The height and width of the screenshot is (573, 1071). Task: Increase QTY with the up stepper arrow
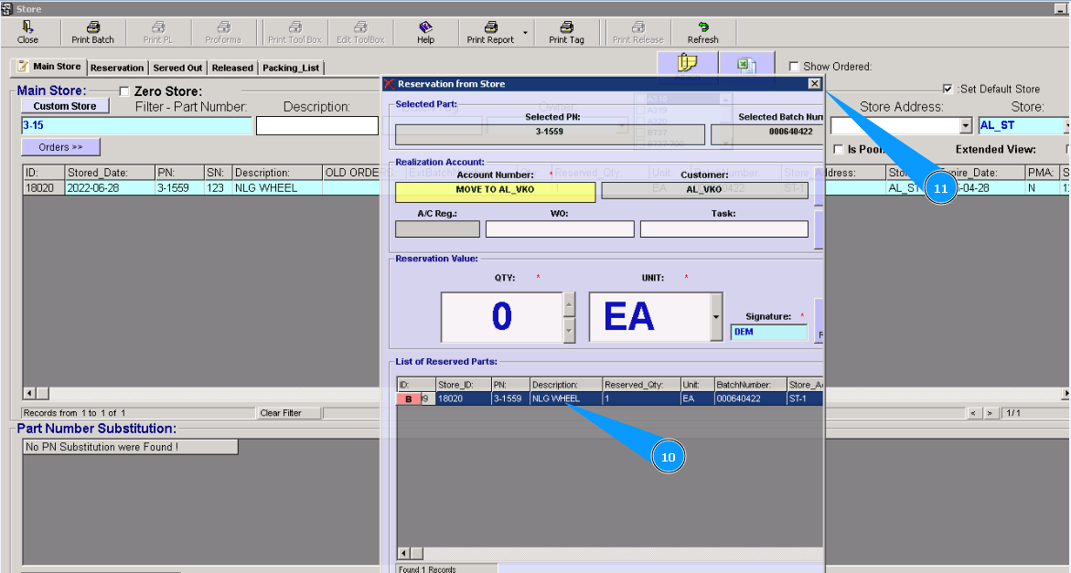click(569, 304)
